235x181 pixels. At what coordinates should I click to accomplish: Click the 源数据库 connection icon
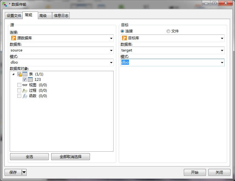pyautogui.click(x=13, y=38)
